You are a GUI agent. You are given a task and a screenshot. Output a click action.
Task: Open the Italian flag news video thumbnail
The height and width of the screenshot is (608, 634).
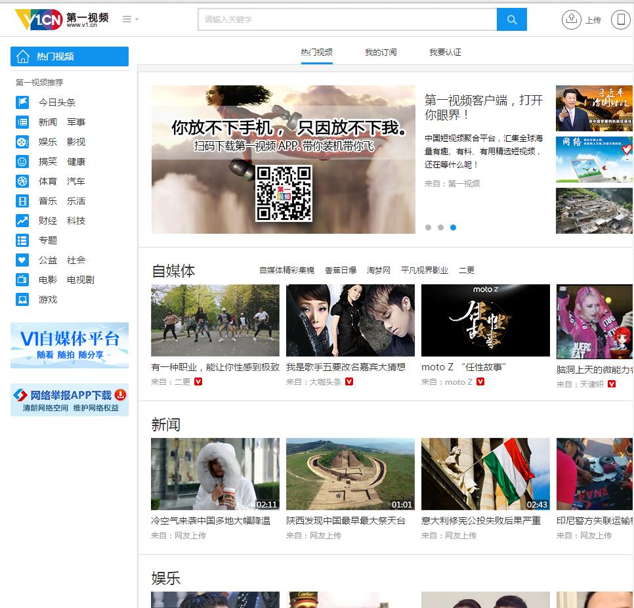tap(486, 473)
